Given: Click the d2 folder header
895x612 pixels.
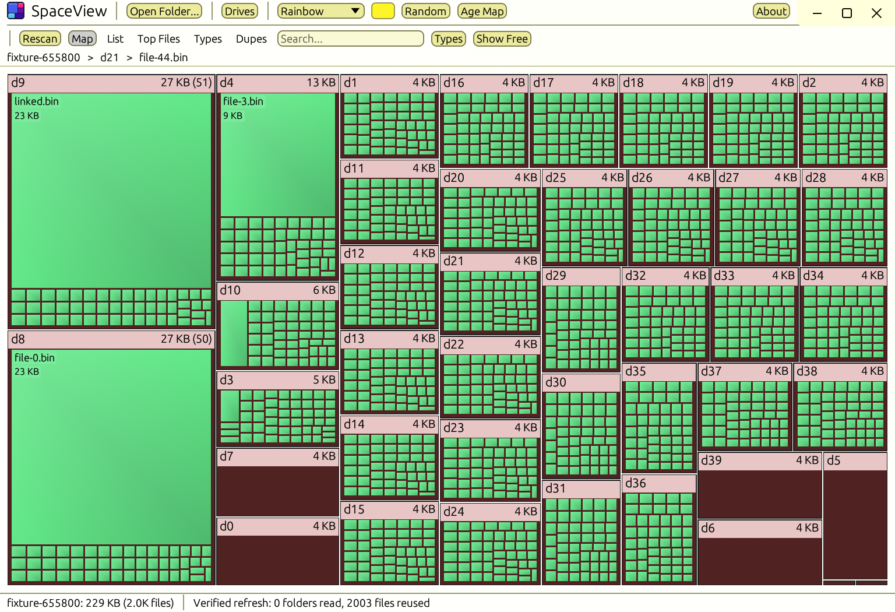Looking at the screenshot, I should 843,83.
